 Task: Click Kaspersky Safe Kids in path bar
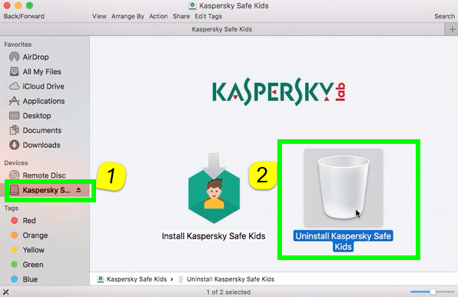click(132, 279)
